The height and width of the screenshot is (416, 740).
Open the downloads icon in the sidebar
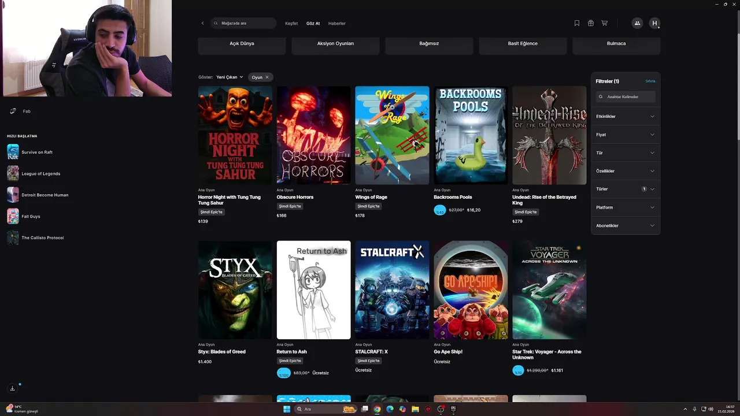pyautogui.click(x=12, y=388)
